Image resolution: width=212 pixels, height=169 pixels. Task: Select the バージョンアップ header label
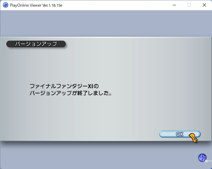(36, 44)
